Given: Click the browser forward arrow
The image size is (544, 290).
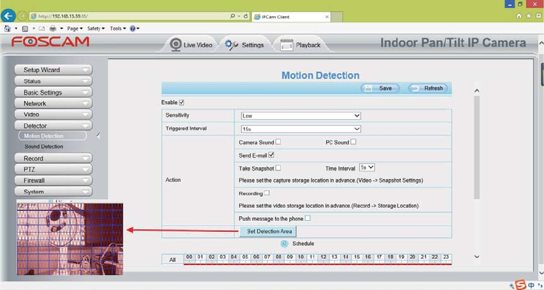Looking at the screenshot, I should click(x=22, y=16).
